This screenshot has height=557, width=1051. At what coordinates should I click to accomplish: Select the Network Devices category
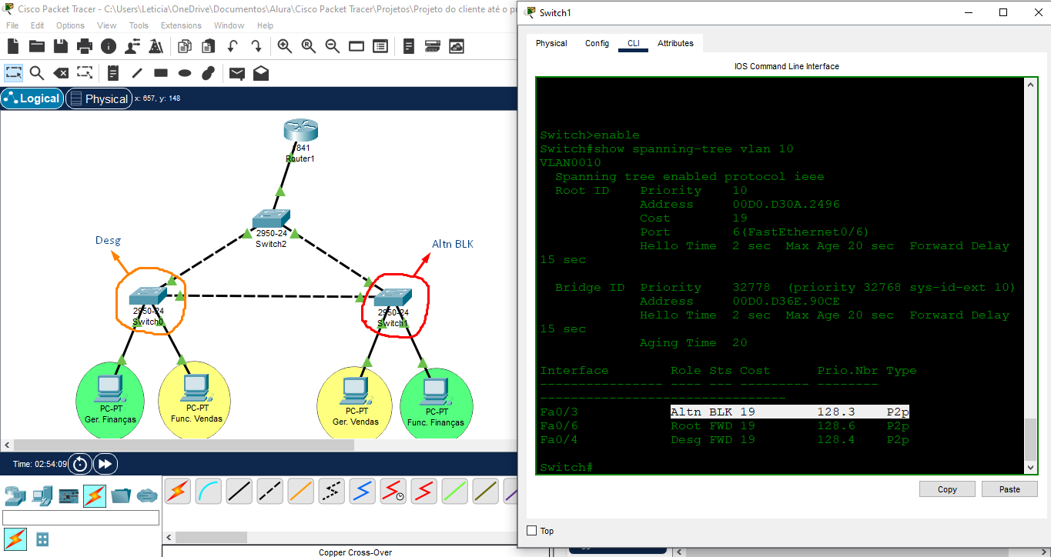[15, 495]
